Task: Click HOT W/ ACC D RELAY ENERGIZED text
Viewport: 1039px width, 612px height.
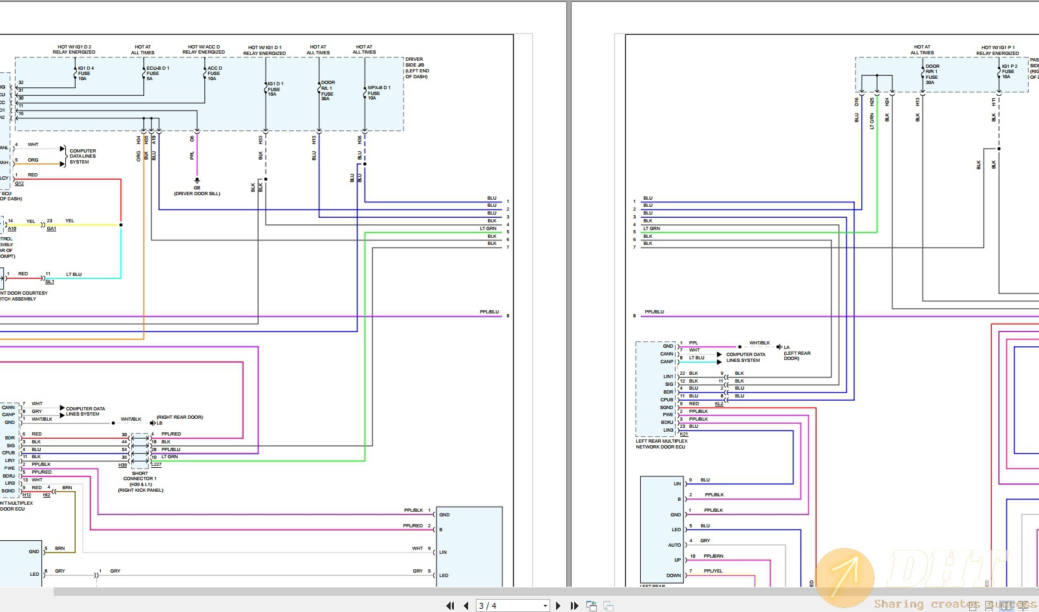Action: [204, 50]
